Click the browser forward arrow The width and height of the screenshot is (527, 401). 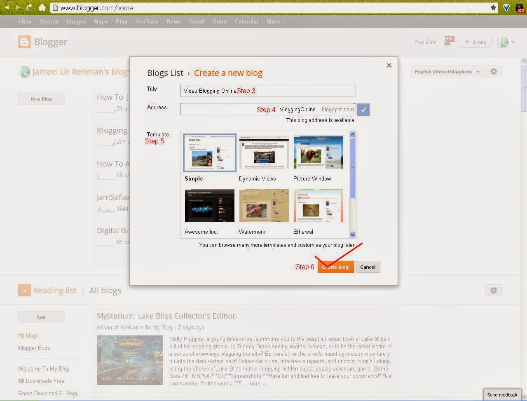(x=18, y=7)
